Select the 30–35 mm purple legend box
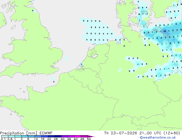 tap(64, 136)
